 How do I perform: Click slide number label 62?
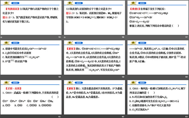click(x=123, y=117)
